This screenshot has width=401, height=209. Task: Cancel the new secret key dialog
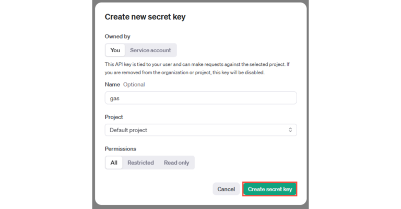point(226,189)
